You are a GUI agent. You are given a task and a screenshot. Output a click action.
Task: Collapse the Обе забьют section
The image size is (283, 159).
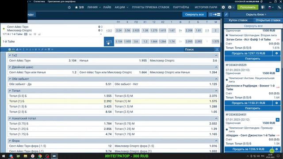click(216, 79)
